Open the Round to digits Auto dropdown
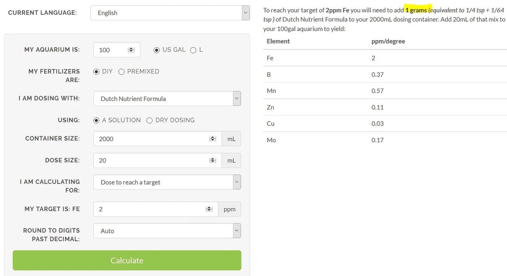The width and height of the screenshot is (507, 276). pos(167,231)
